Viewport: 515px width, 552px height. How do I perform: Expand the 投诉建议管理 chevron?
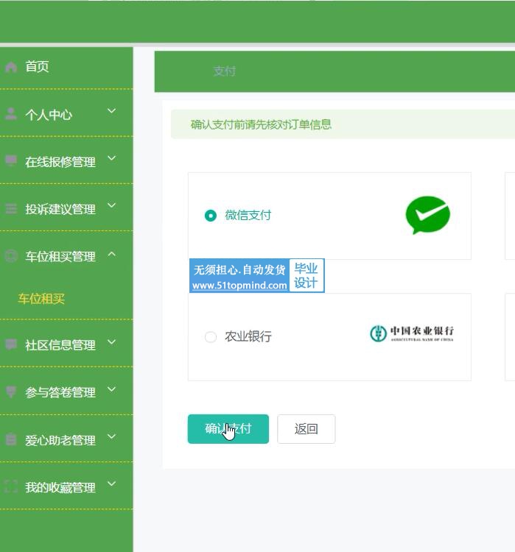pyautogui.click(x=111, y=205)
